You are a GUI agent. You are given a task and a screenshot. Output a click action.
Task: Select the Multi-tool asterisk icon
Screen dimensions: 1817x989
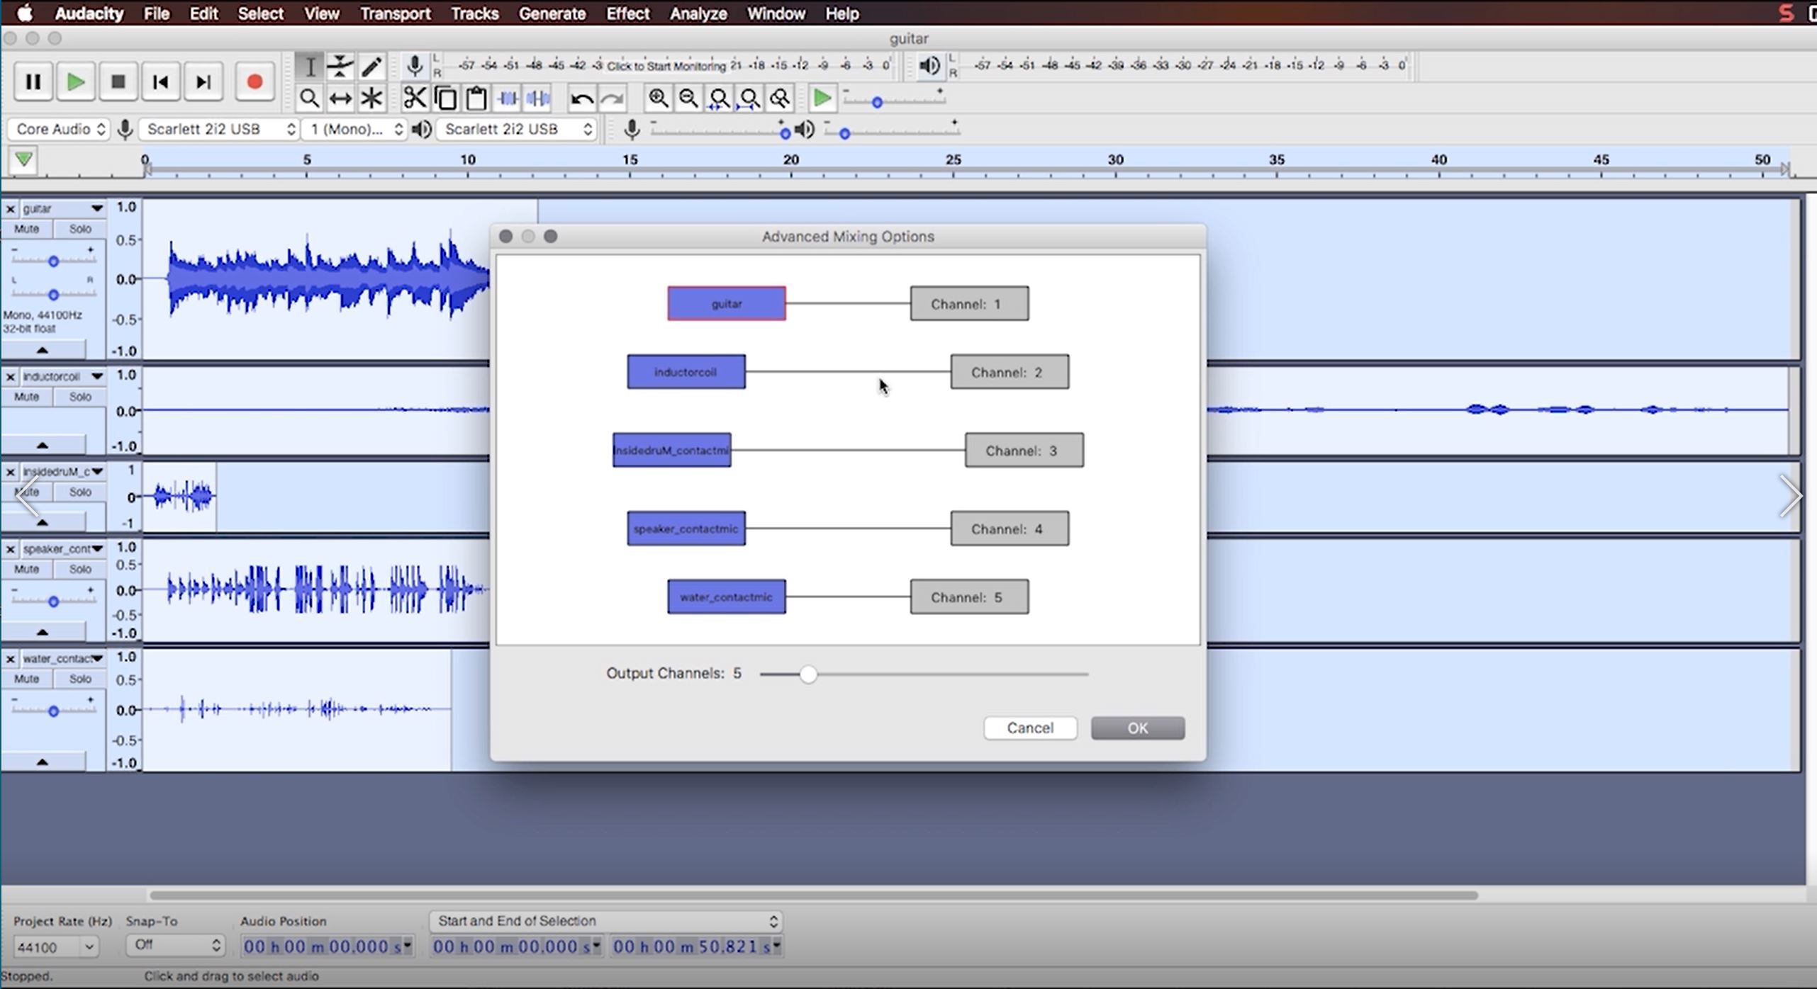(371, 98)
